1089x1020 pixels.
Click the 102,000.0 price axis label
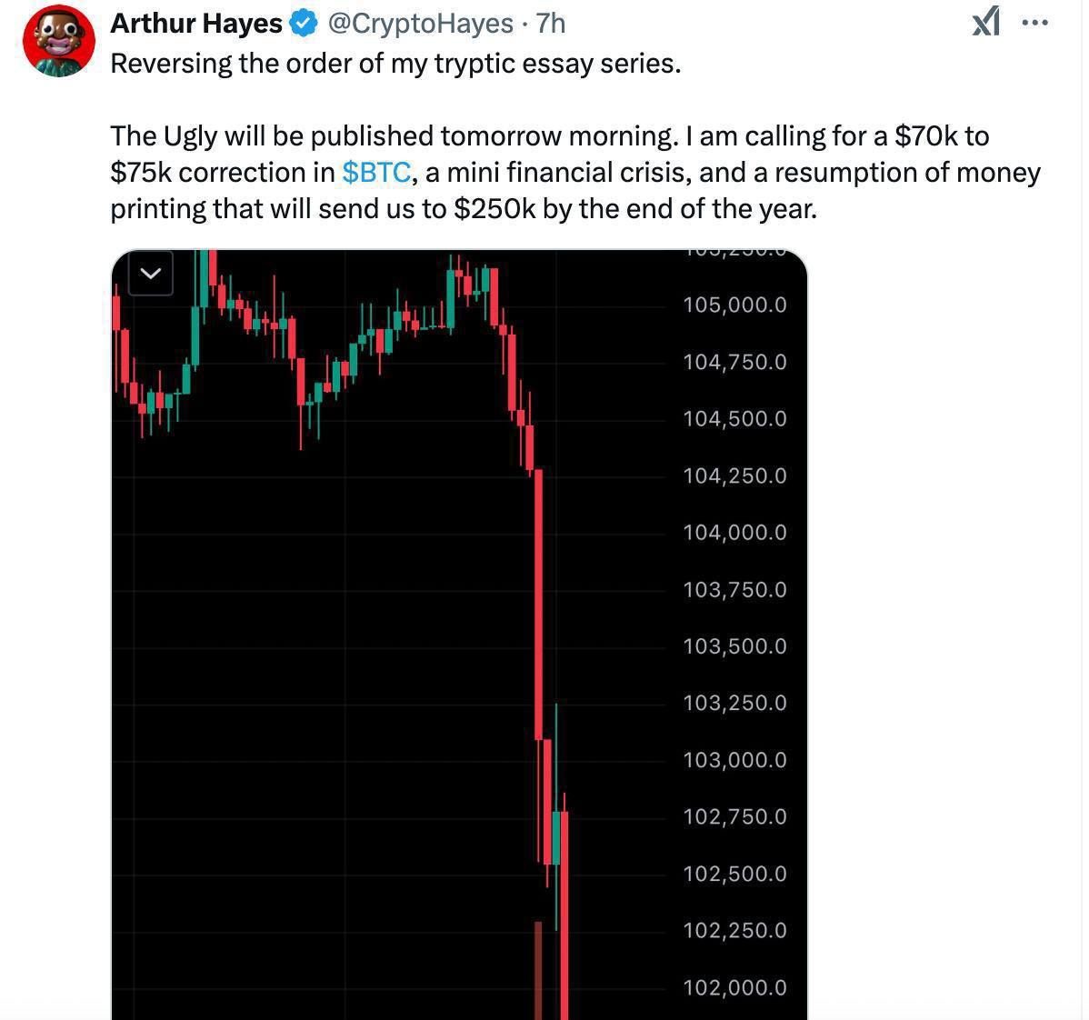click(734, 987)
